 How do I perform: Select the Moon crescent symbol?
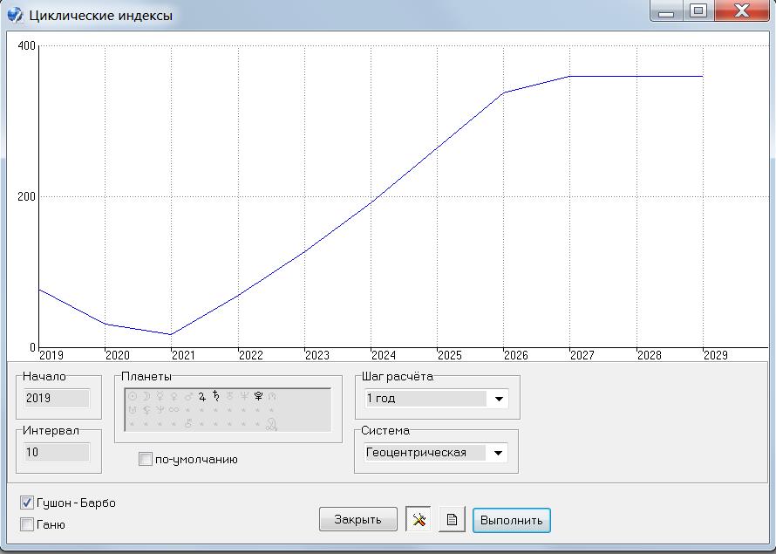[x=146, y=397]
